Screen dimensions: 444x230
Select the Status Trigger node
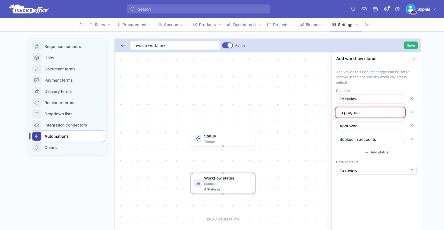(223, 139)
